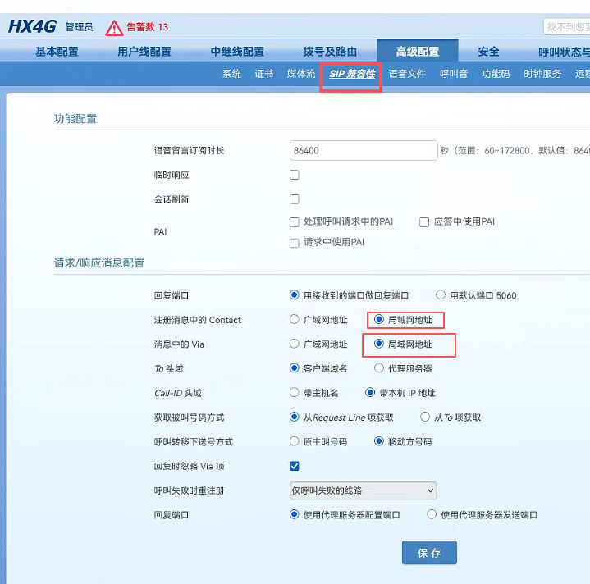Click the HX4G logo
The image size is (590, 584).
pos(32,27)
